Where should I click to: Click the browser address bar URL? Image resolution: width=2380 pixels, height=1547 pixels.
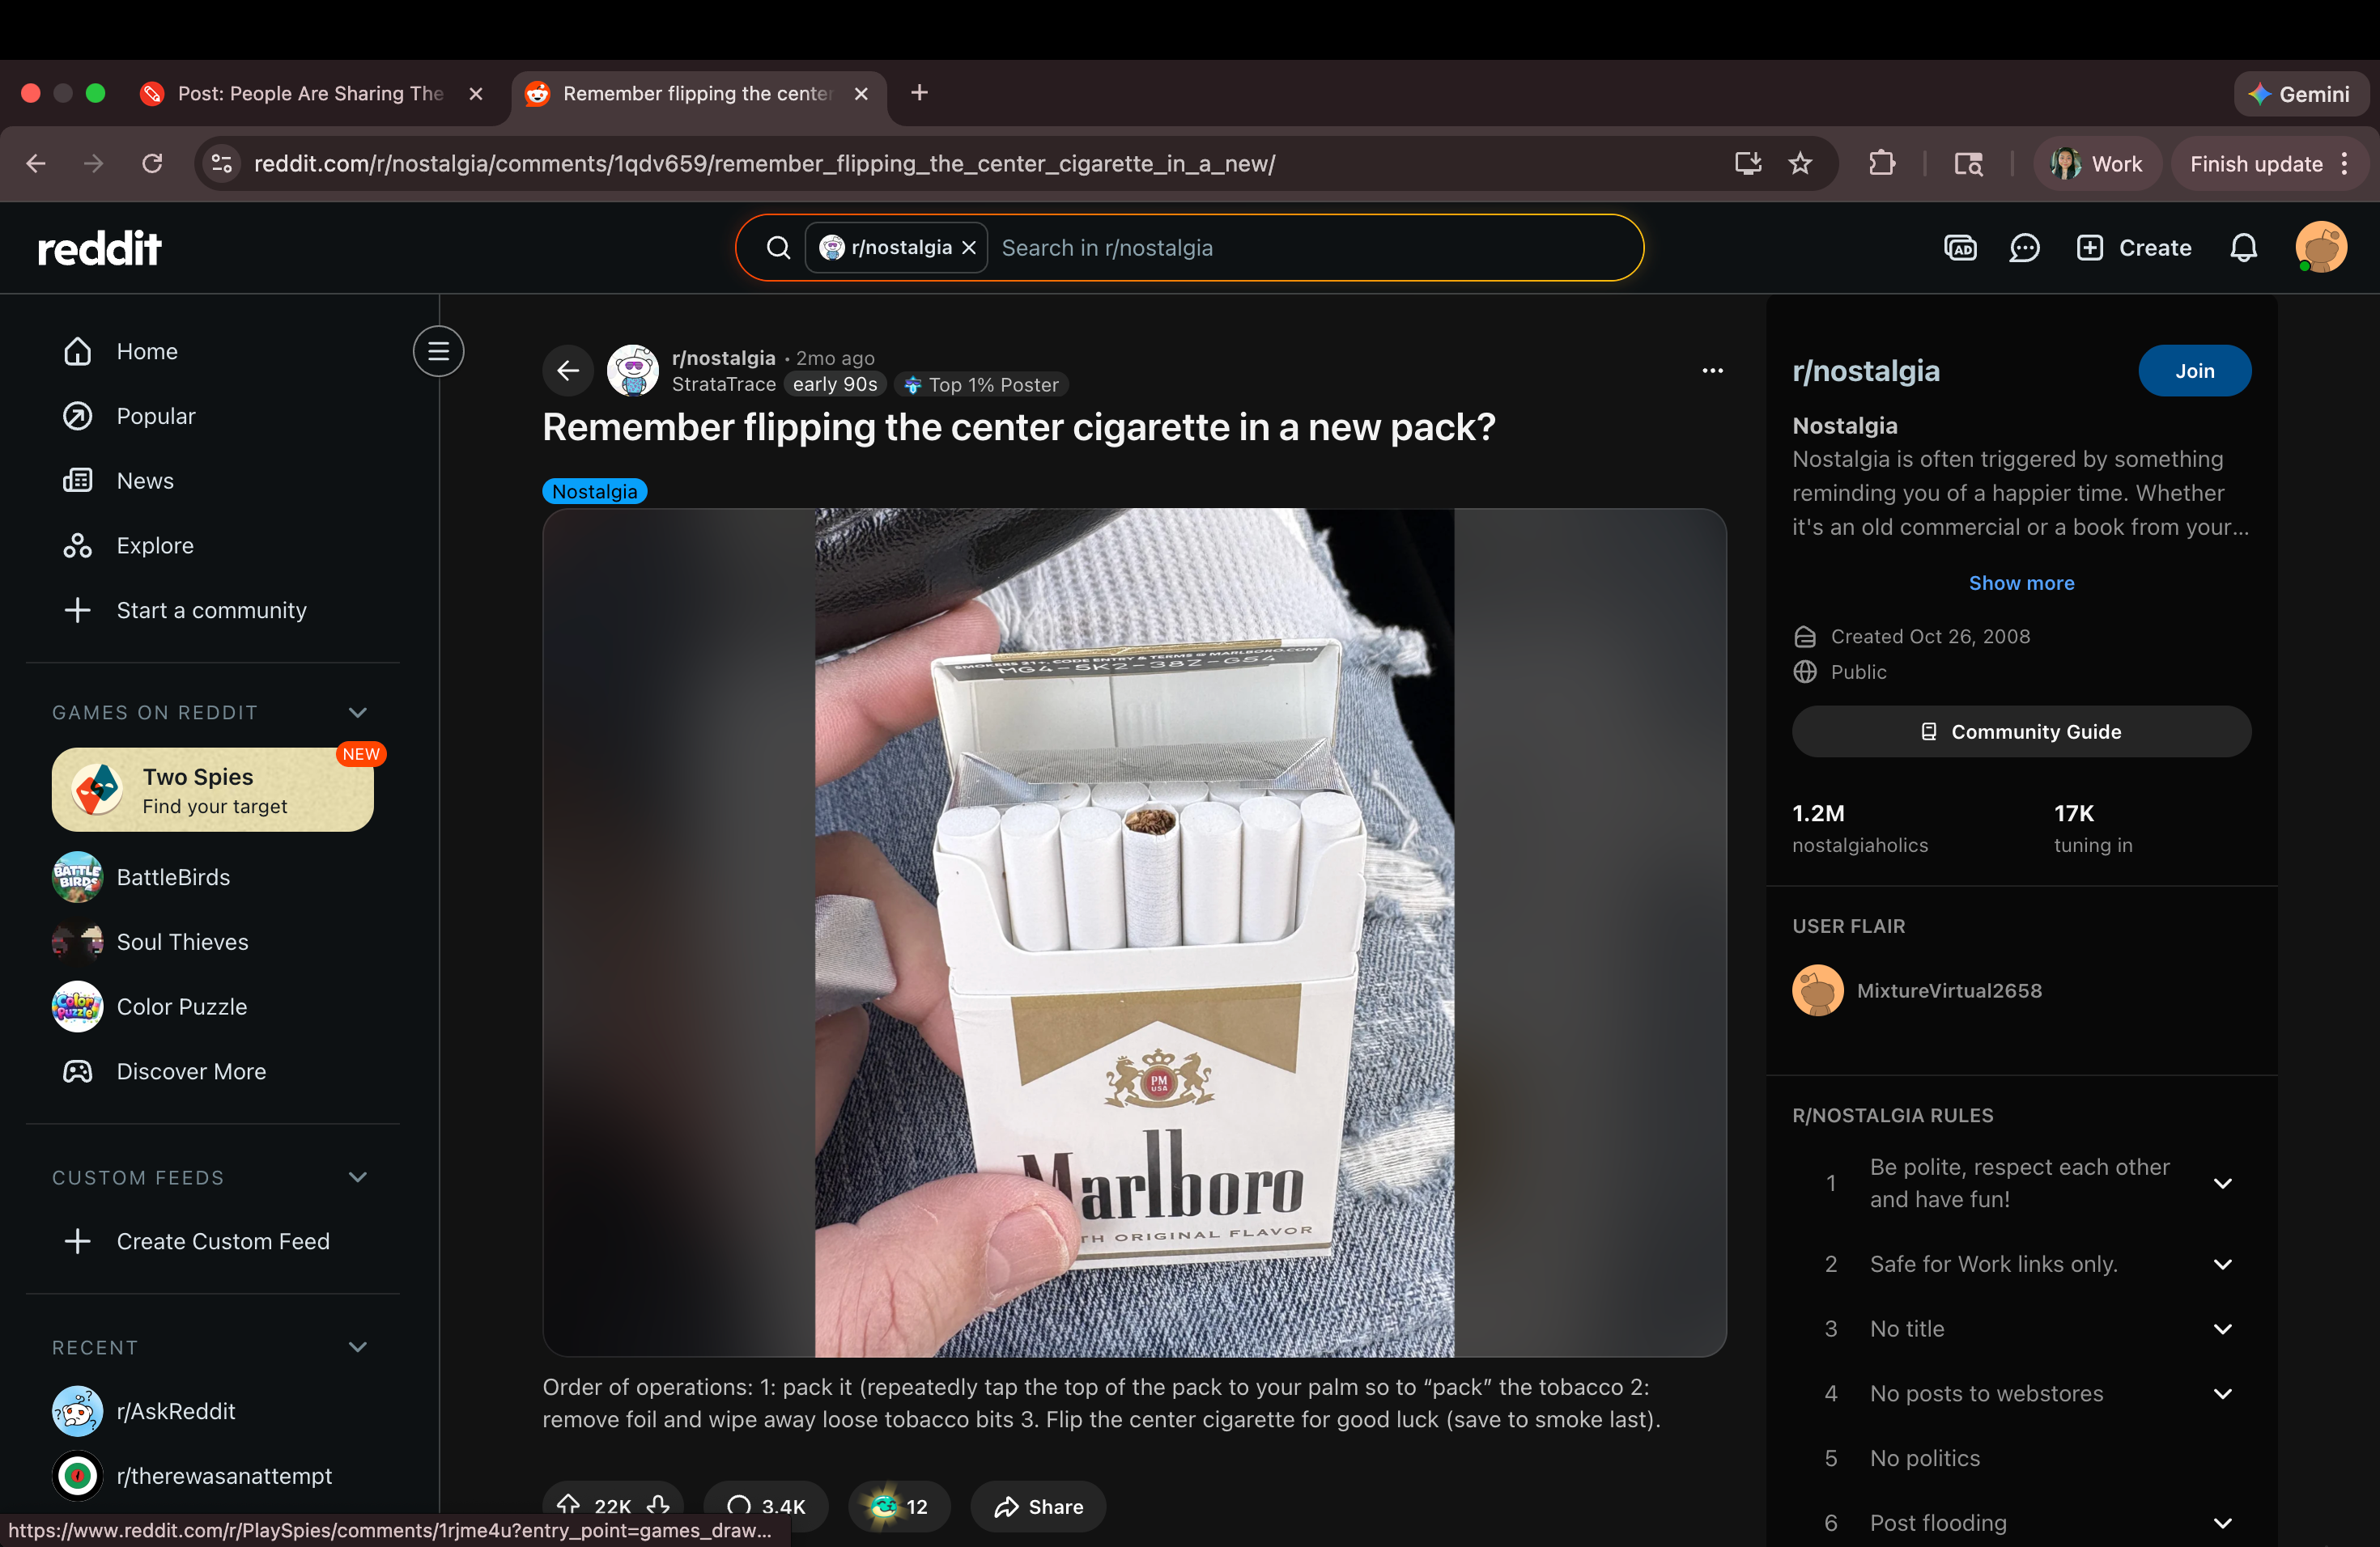point(764,164)
